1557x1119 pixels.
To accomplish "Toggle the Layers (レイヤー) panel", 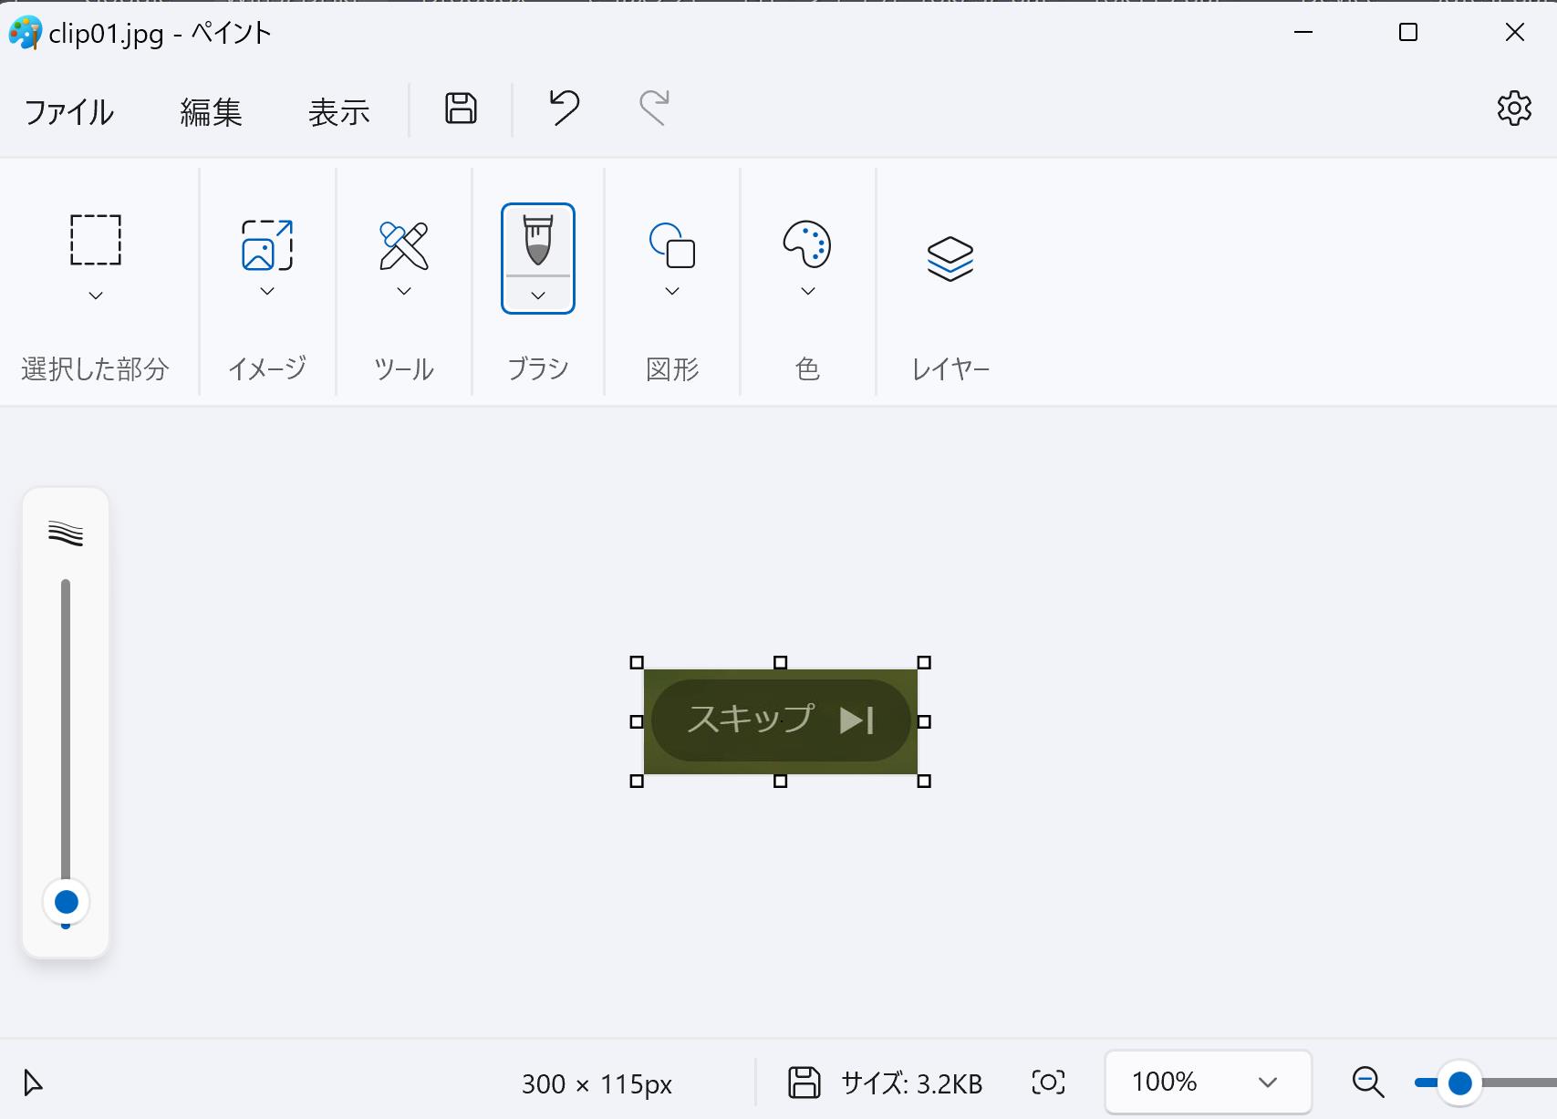I will [950, 259].
